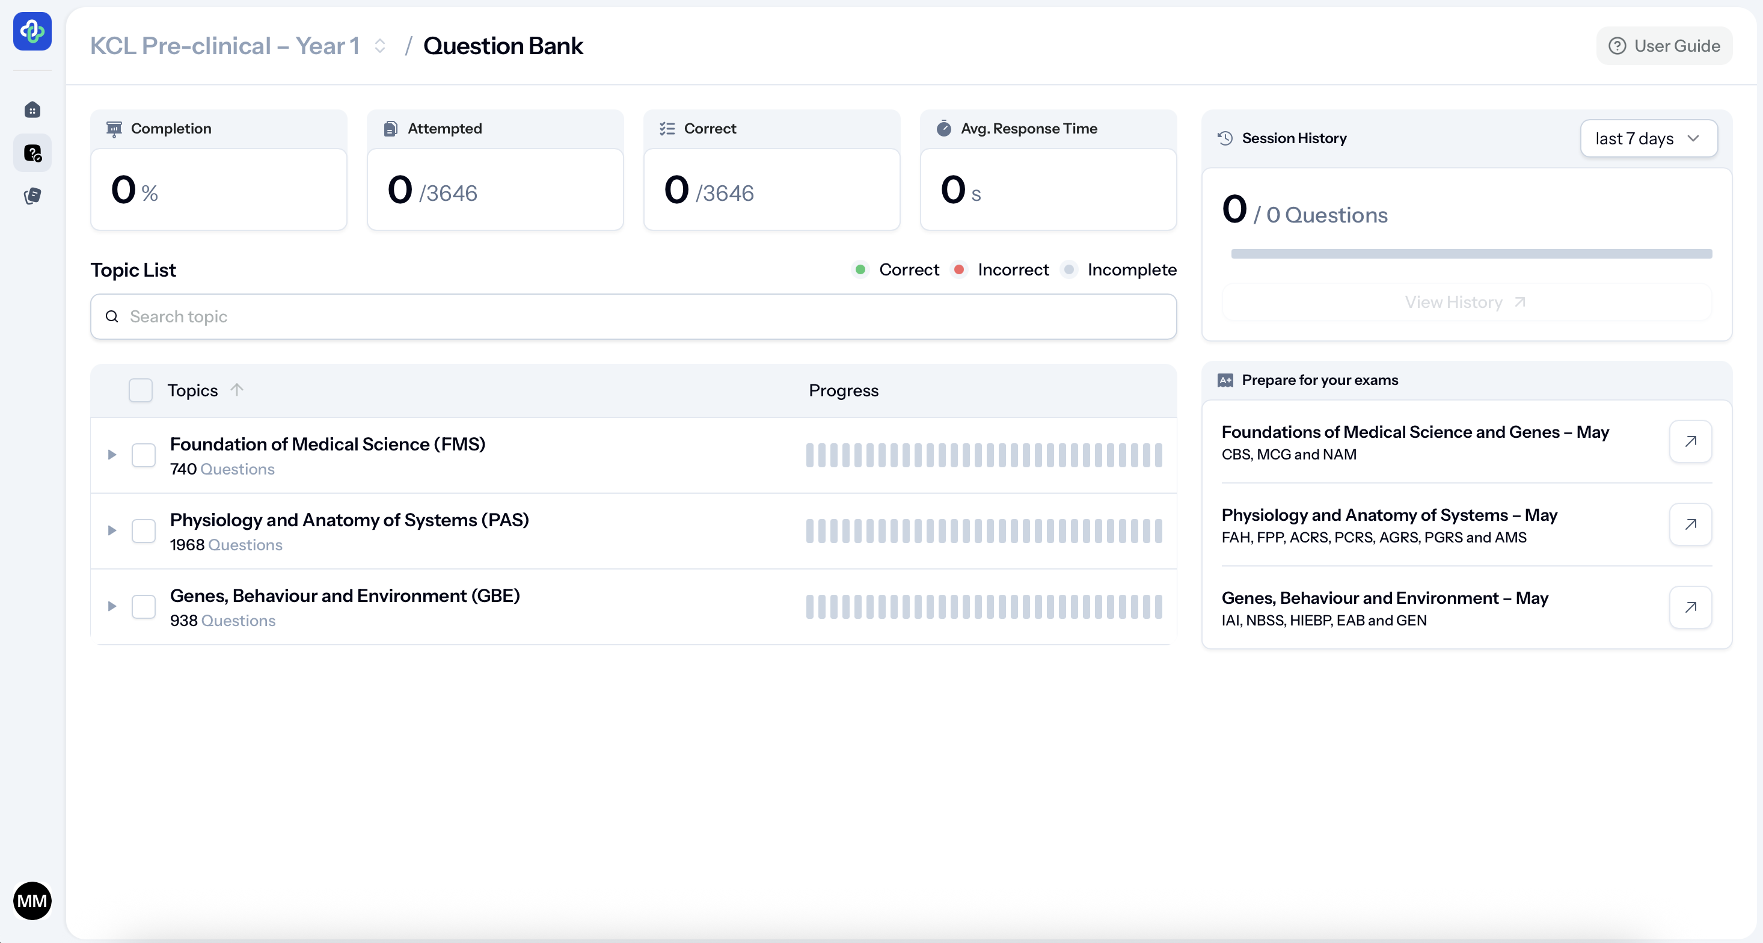Viewport: 1763px width, 943px height.
Task: Click the PAS topic progress bar
Action: [984, 531]
